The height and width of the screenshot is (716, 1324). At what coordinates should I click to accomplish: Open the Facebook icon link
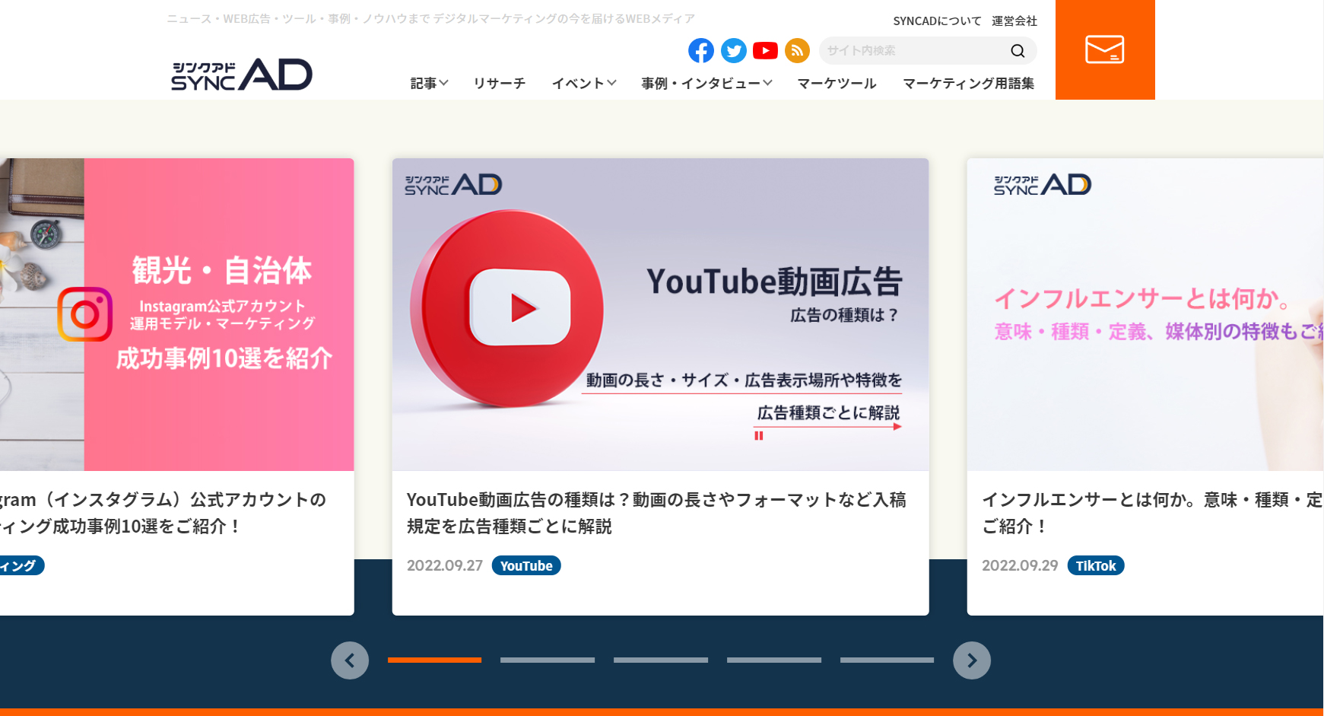(x=700, y=50)
